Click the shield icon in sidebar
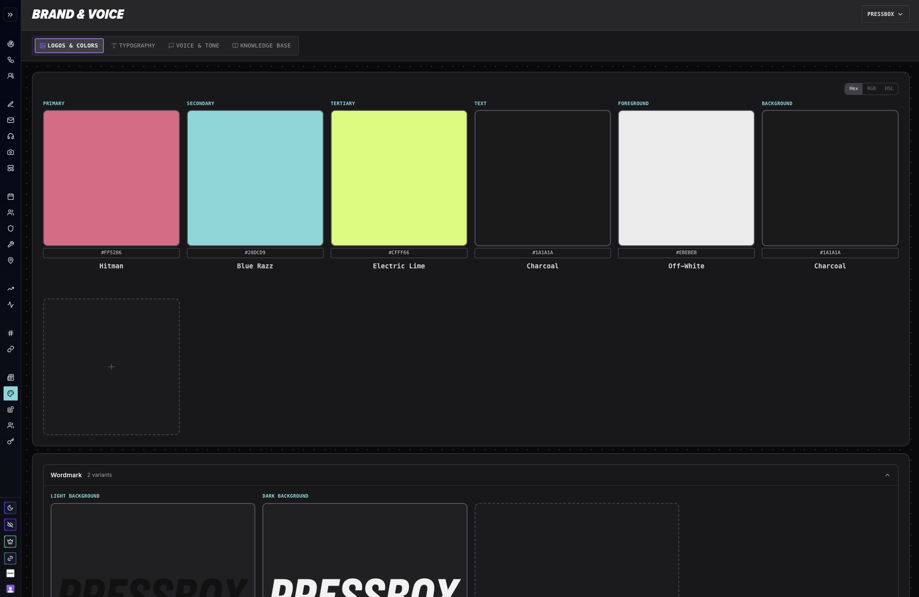This screenshot has width=919, height=597. (x=11, y=228)
